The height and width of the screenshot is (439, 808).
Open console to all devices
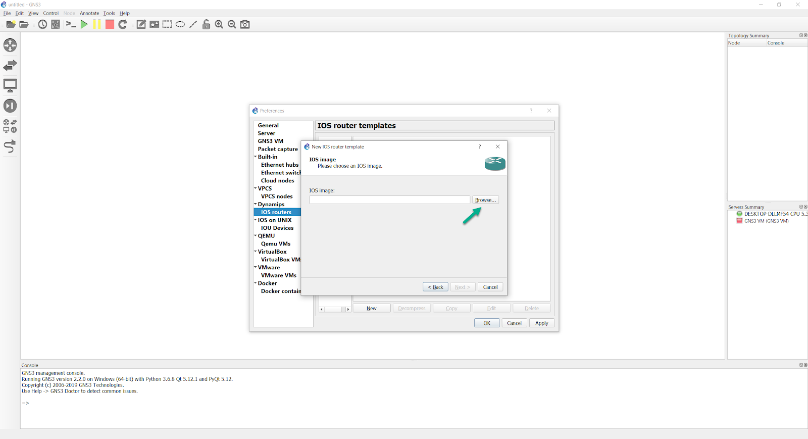[x=71, y=24]
